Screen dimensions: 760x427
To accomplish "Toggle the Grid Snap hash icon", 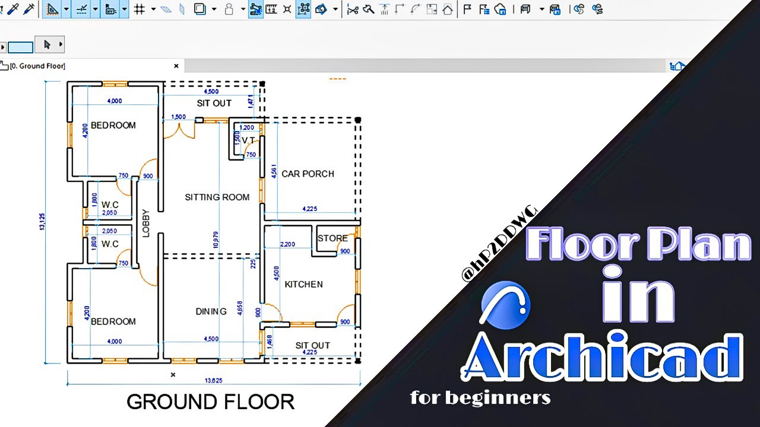I will (140, 9).
